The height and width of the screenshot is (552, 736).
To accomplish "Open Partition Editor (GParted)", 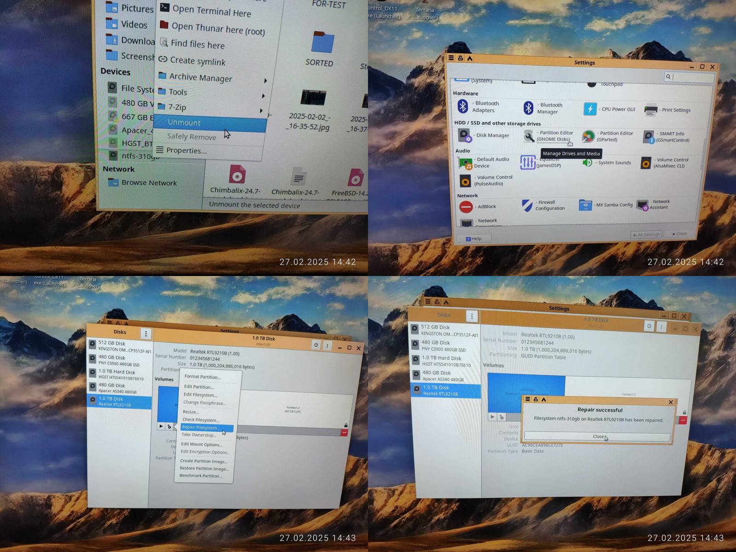I will 608,136.
